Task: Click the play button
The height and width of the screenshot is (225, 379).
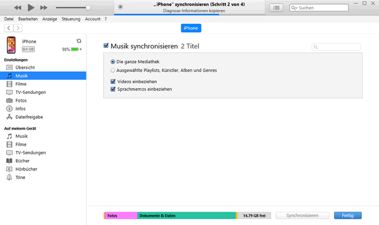Action: (31, 8)
